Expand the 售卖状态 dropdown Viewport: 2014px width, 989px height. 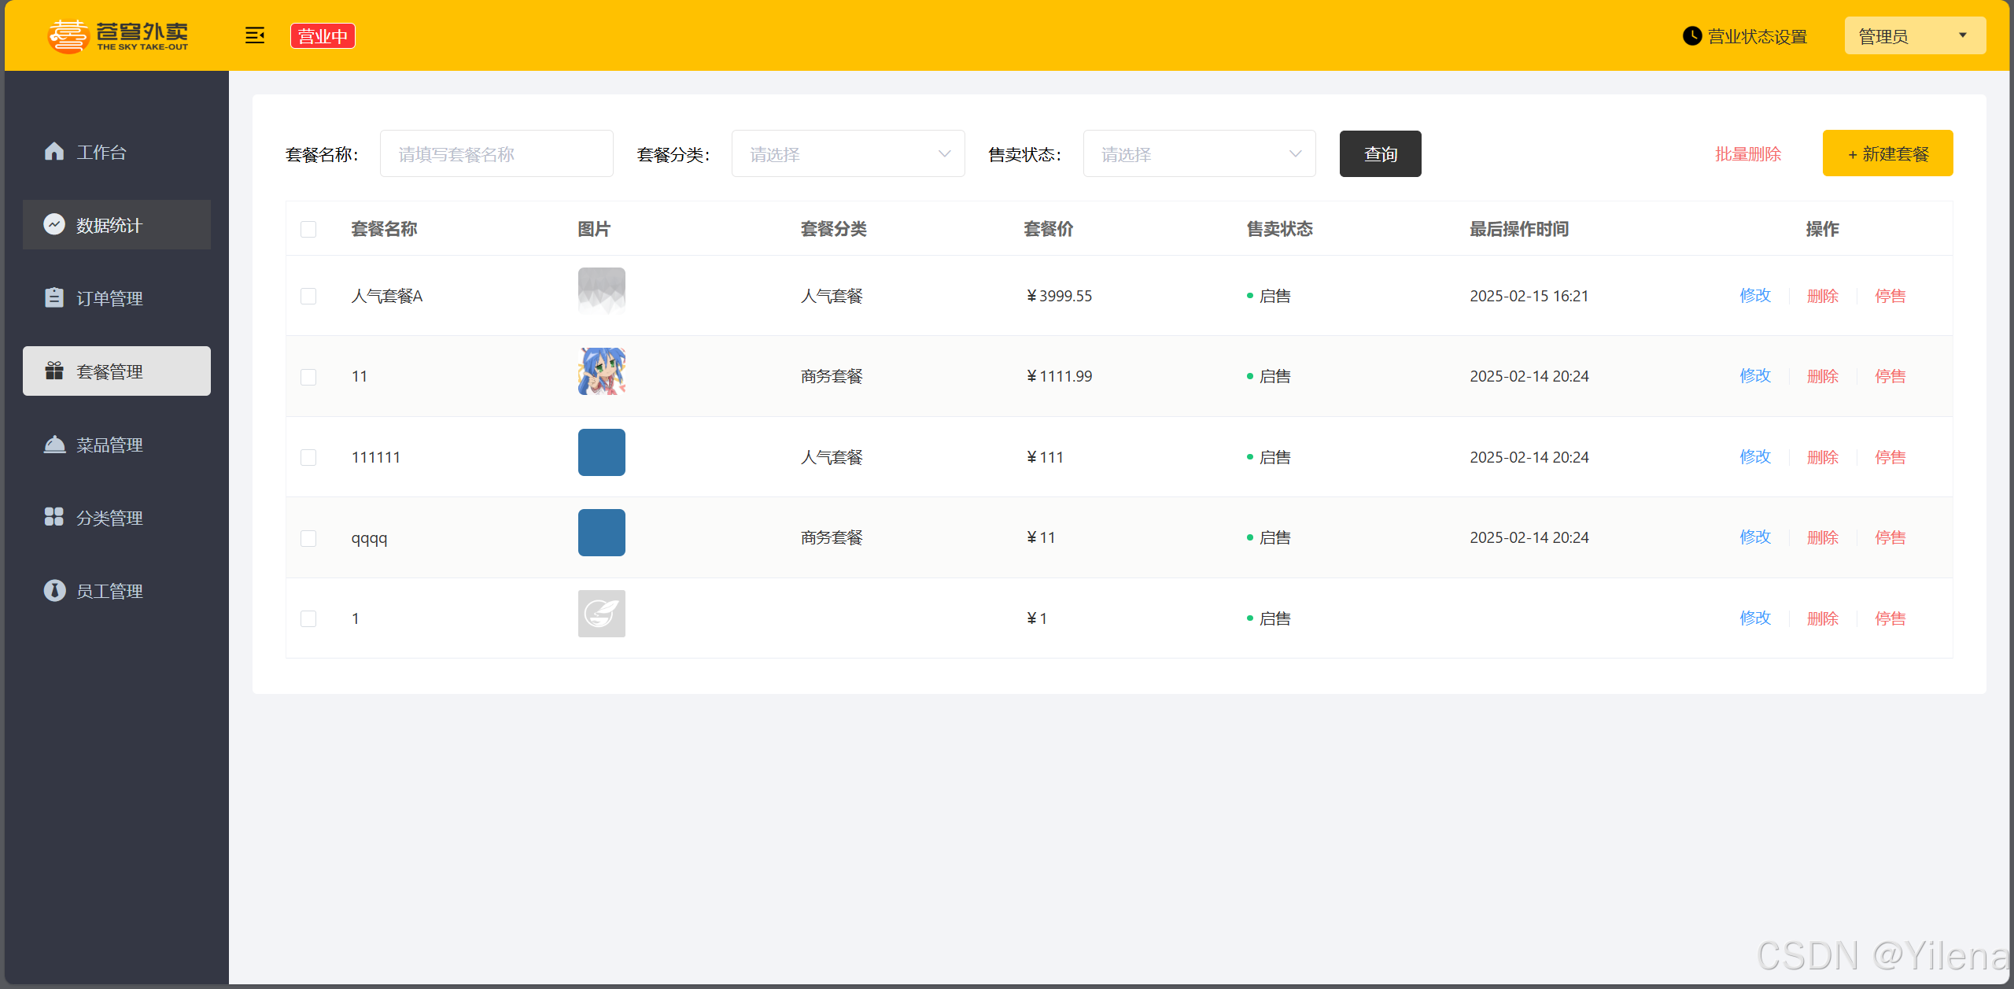[1199, 154]
